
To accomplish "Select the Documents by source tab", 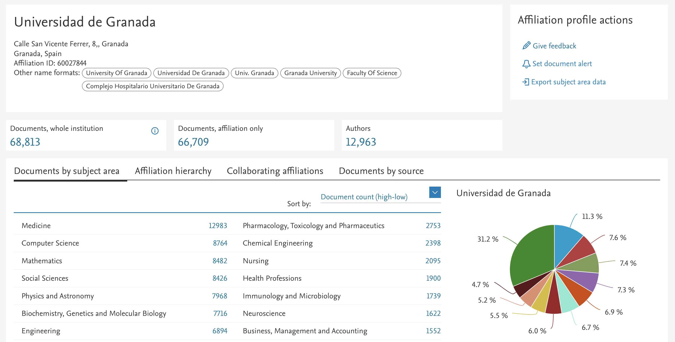I will pyautogui.click(x=381, y=171).
